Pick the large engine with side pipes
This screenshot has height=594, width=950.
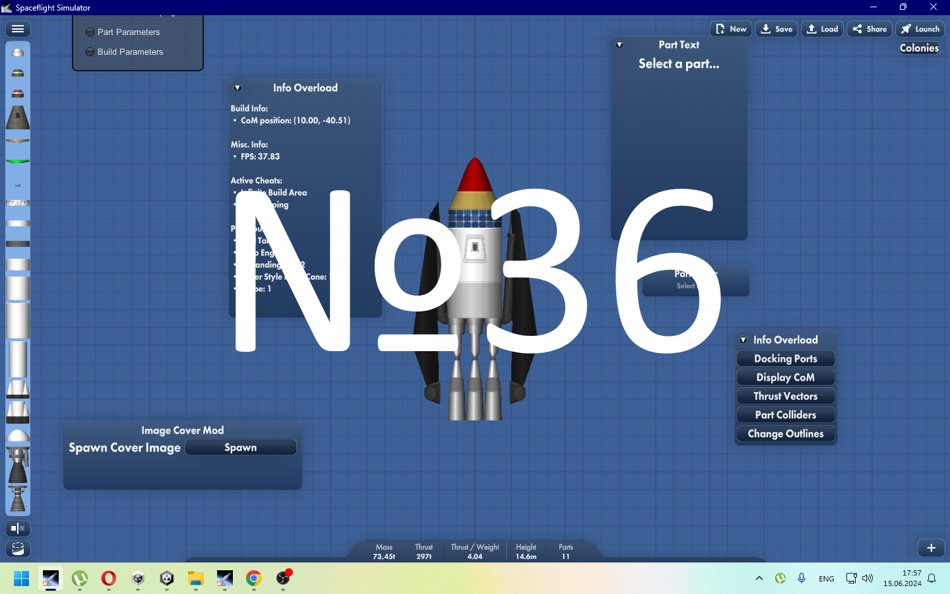pyautogui.click(x=18, y=466)
